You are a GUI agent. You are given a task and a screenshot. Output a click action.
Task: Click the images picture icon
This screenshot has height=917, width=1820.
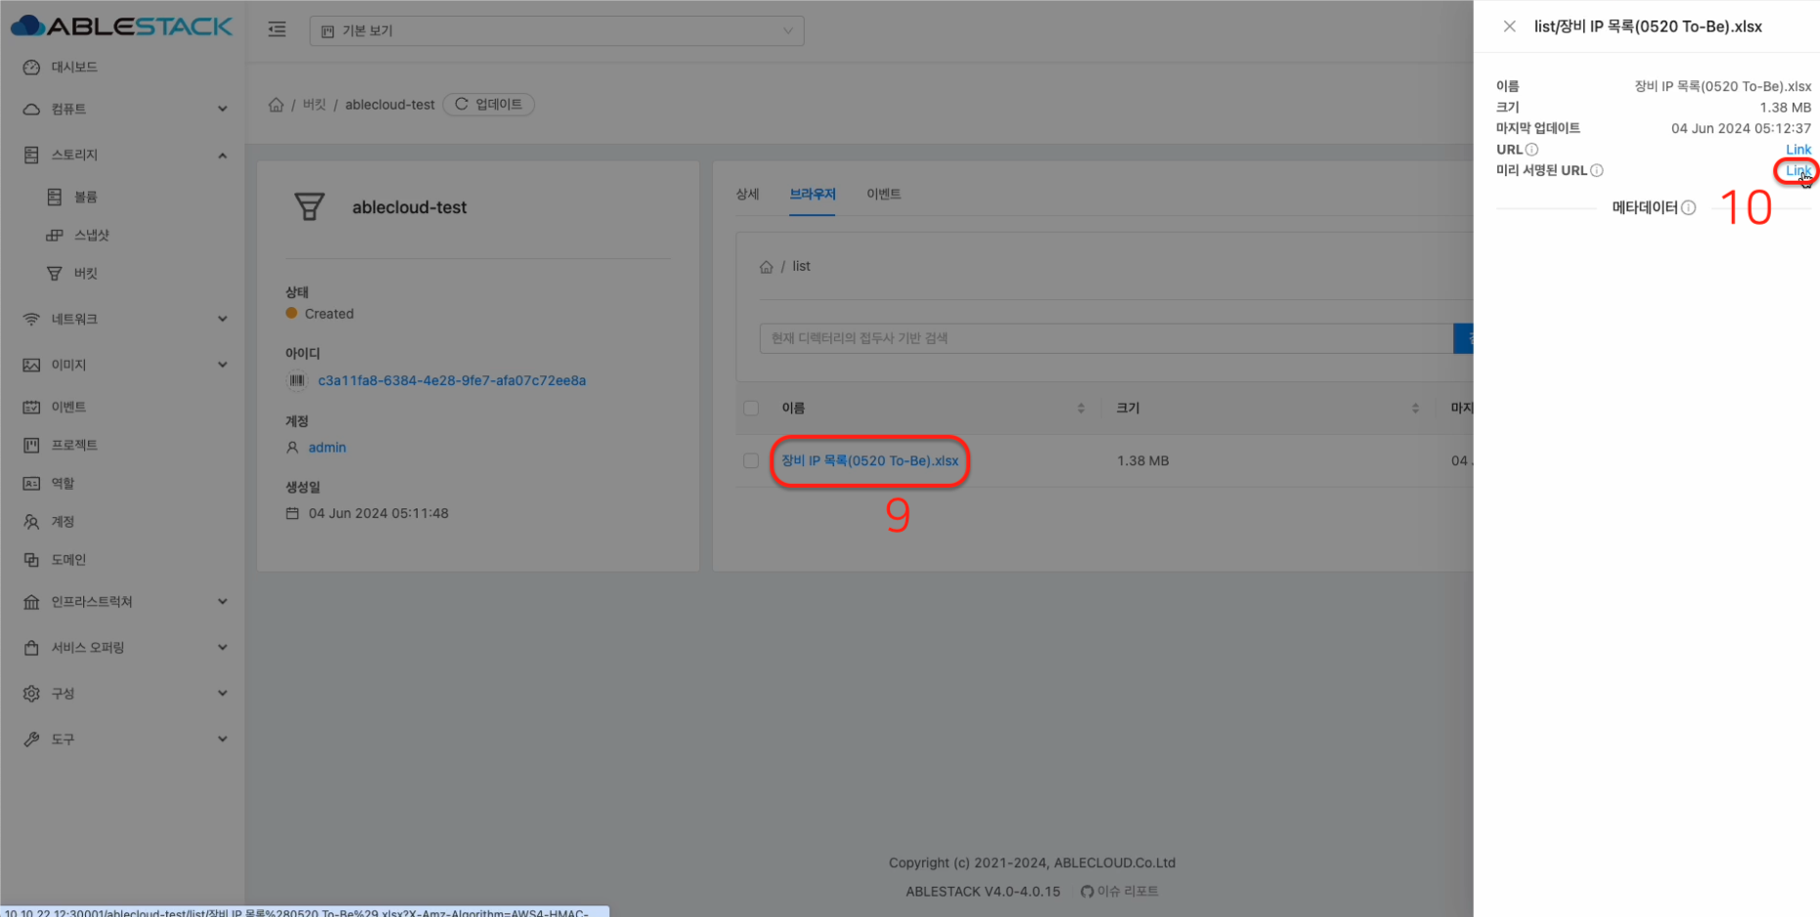31,366
